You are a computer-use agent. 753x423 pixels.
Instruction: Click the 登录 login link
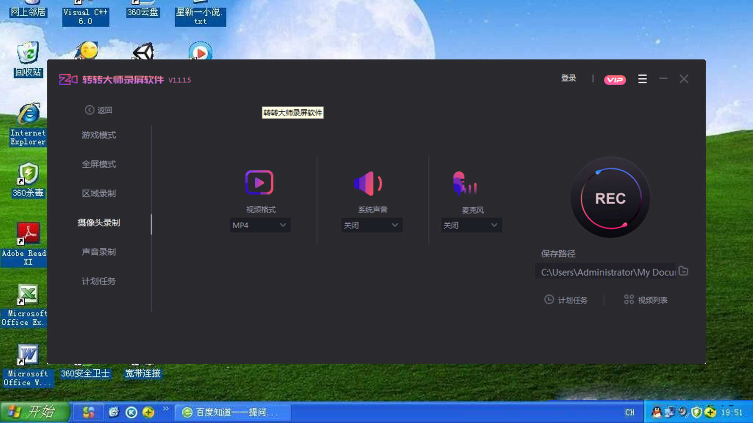tap(569, 78)
